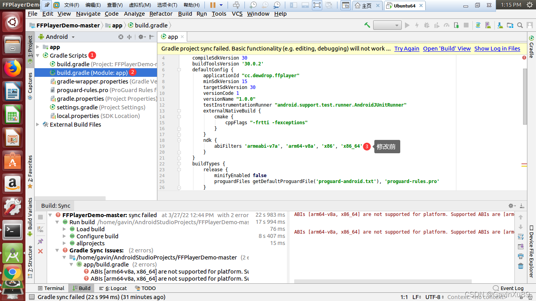The image size is (536, 301).
Task: Click VMware full screen icon
Action: click(317, 5)
